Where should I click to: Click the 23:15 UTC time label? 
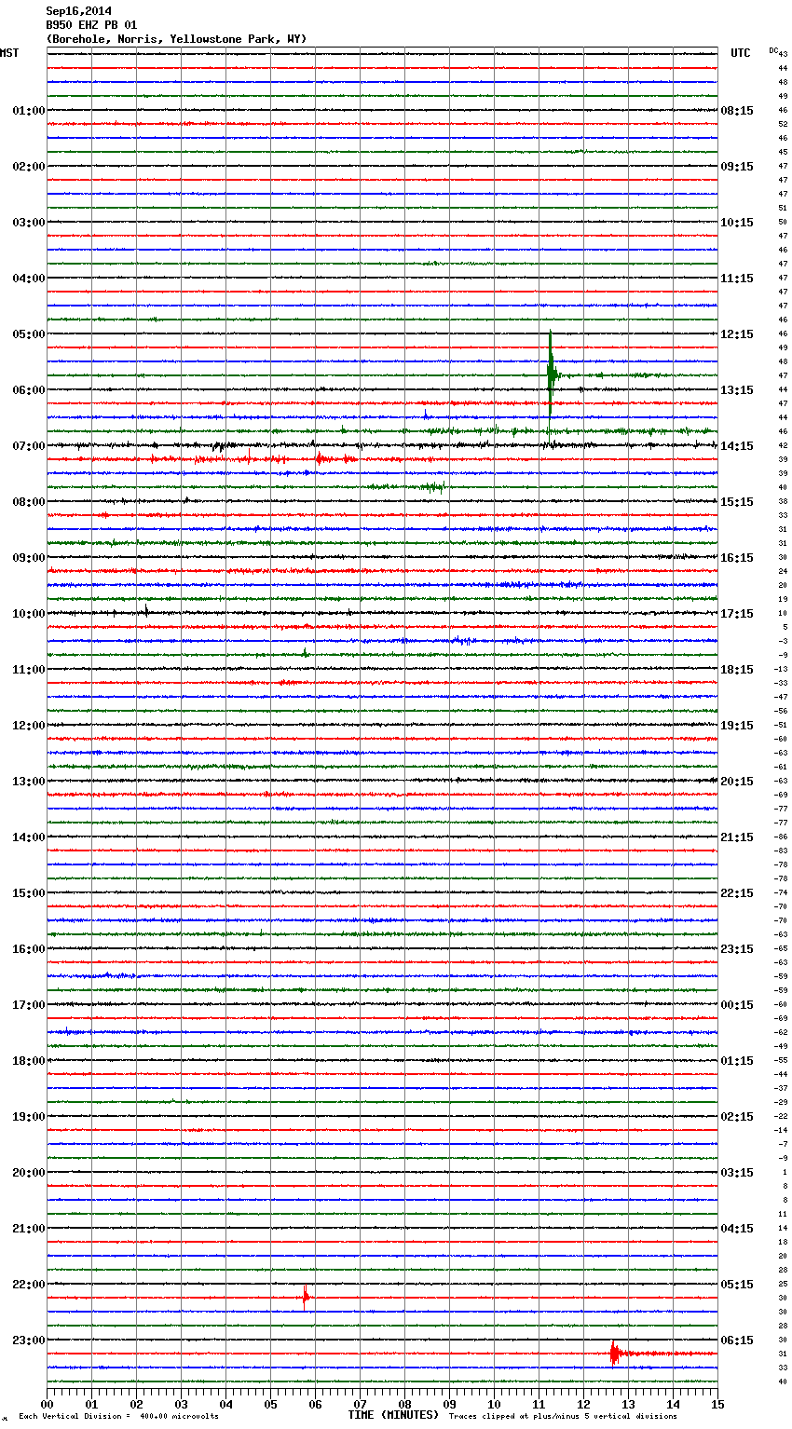coord(737,949)
